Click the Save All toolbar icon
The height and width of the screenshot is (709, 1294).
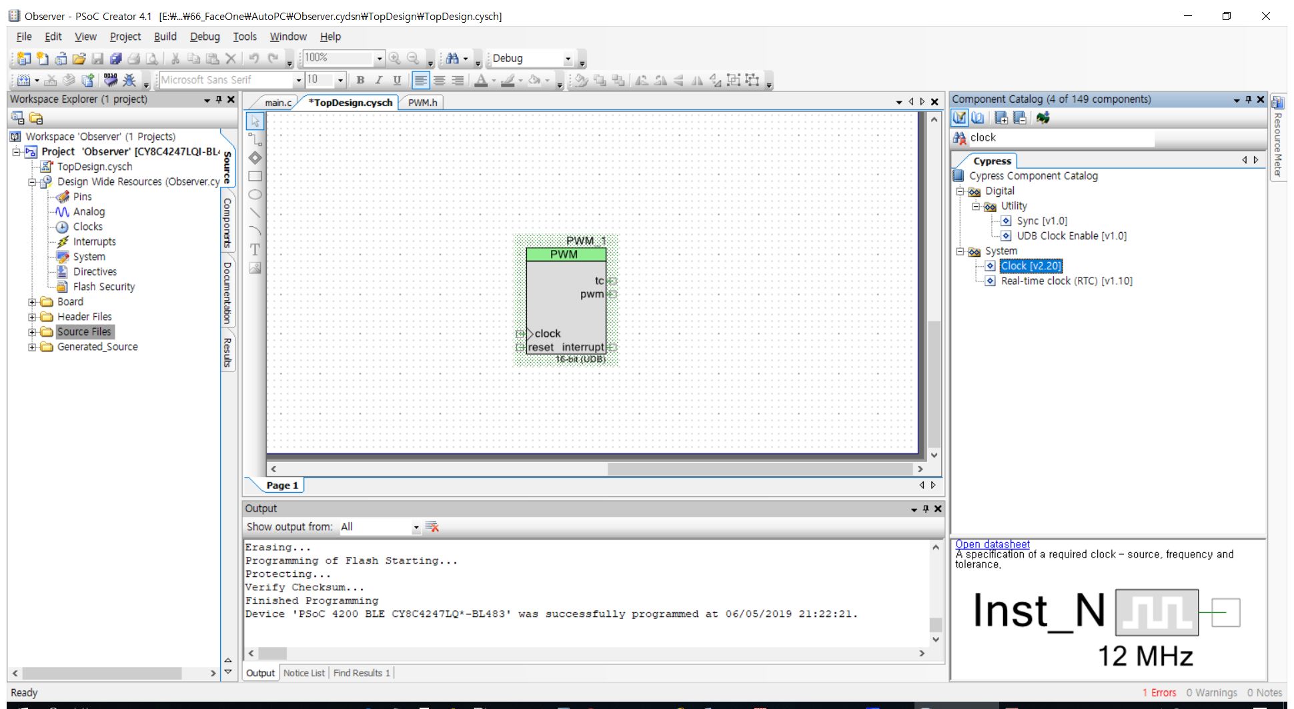coord(115,59)
